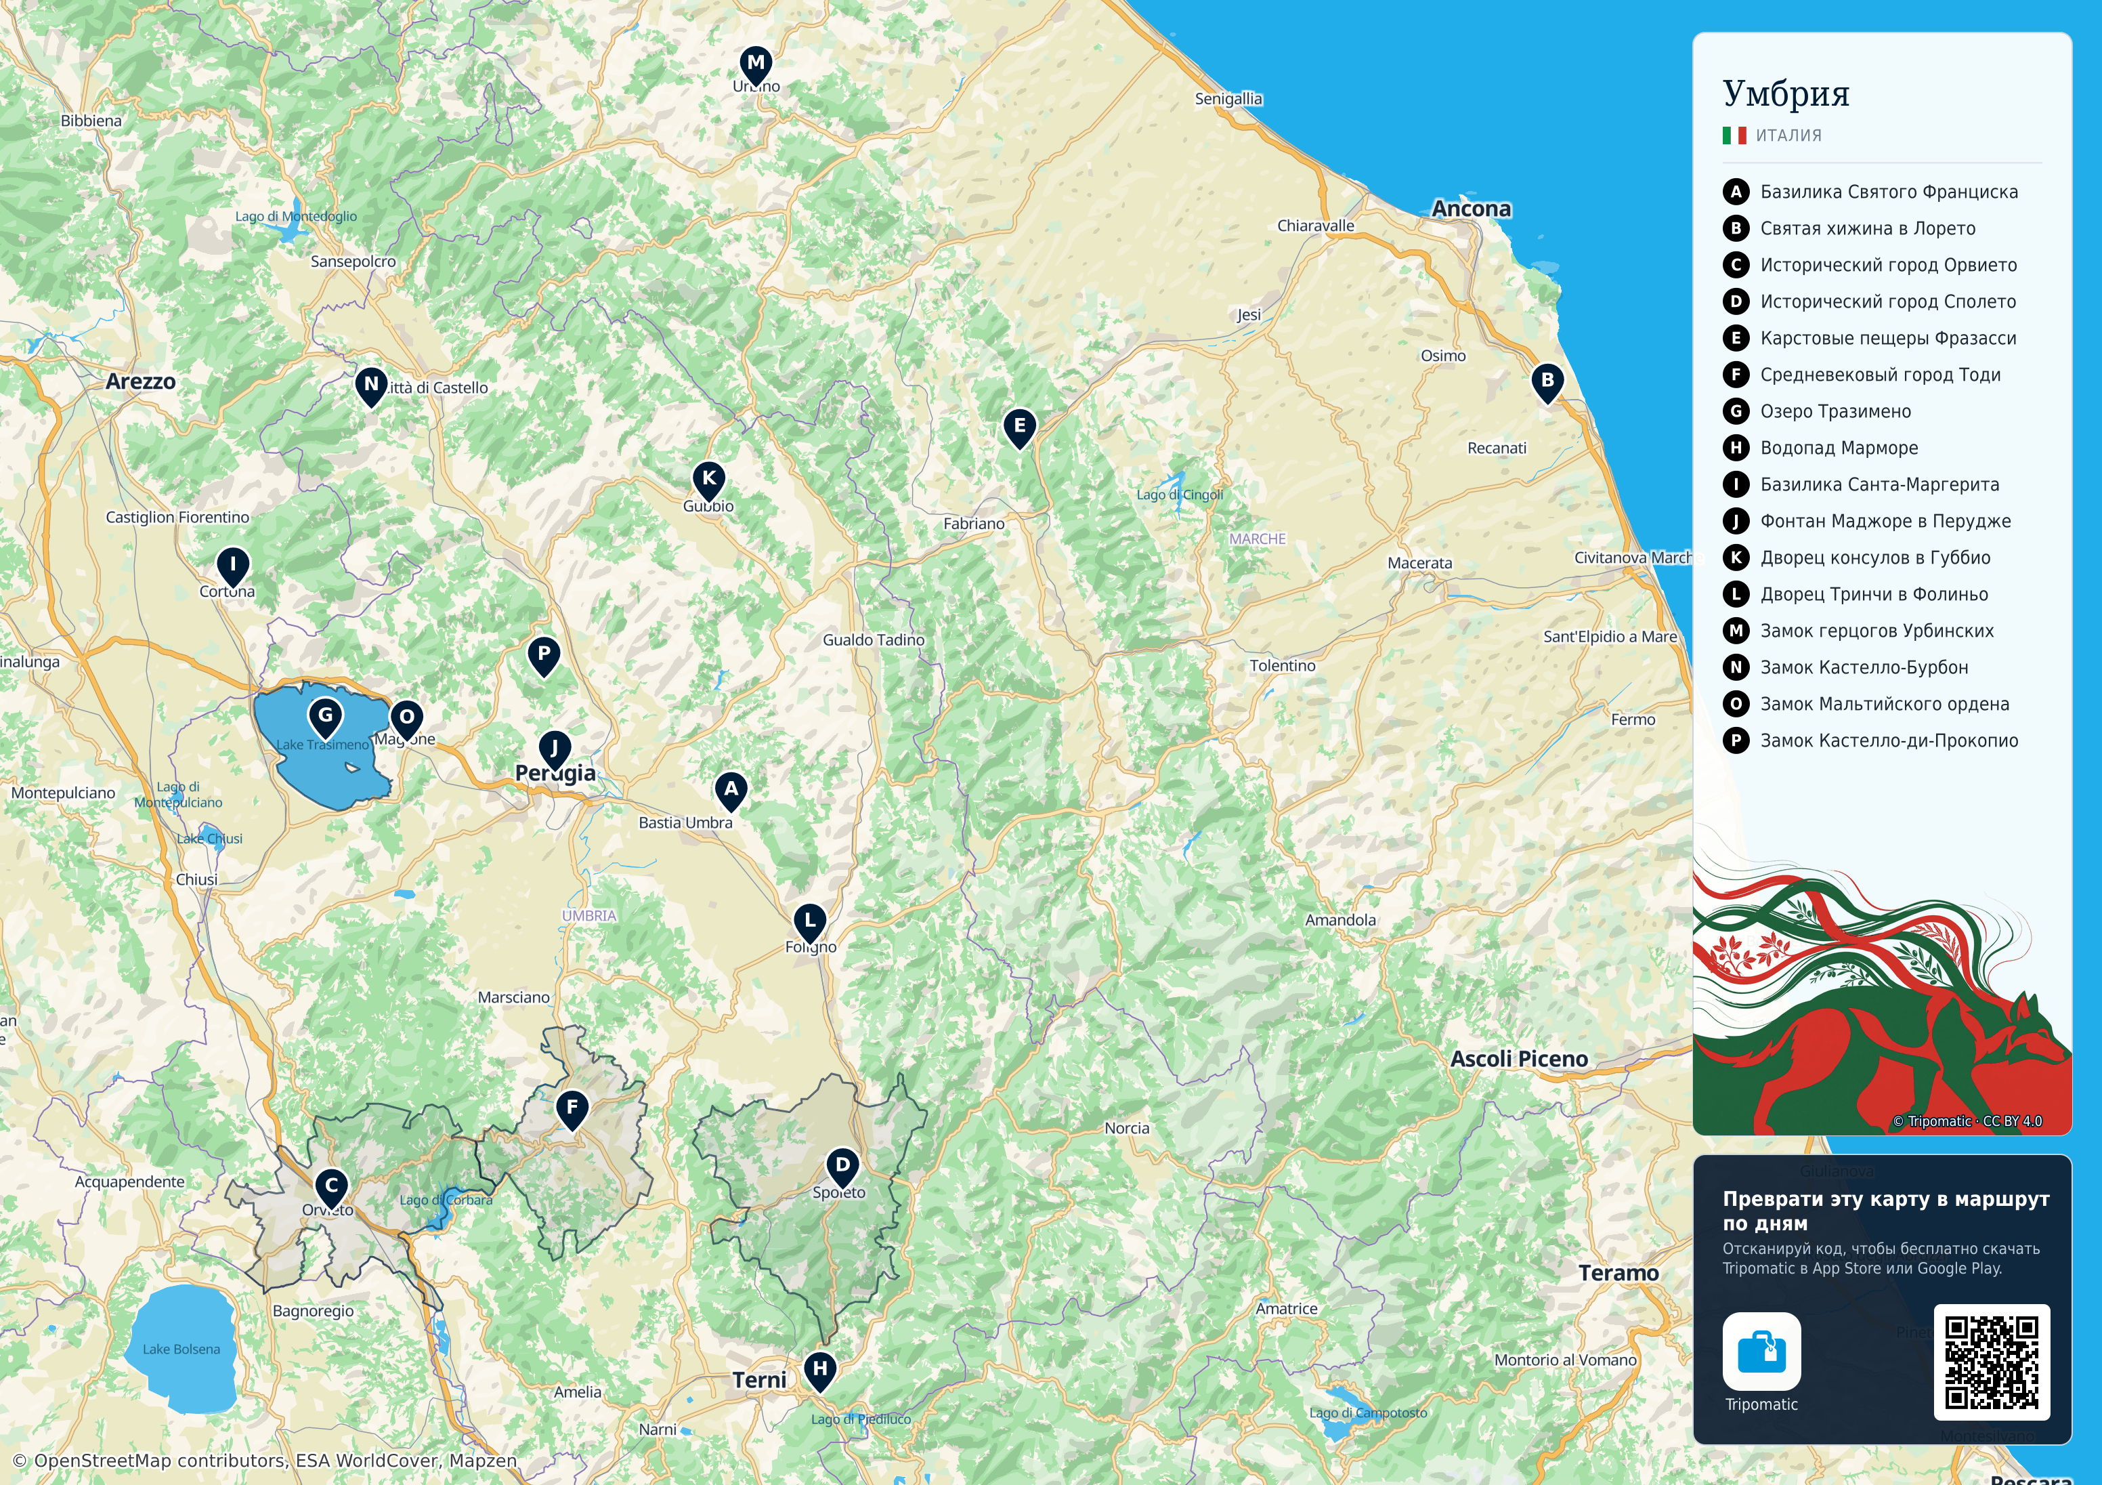Select legend entry Озеро Тразимено
Screen dimensions: 2102x1485
click(1818, 411)
